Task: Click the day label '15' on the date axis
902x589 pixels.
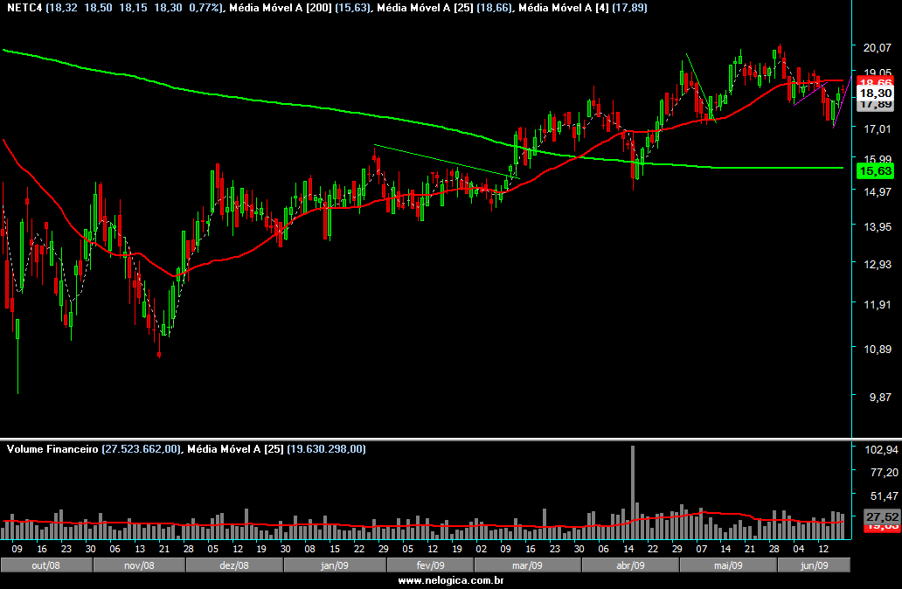Action: pos(335,549)
